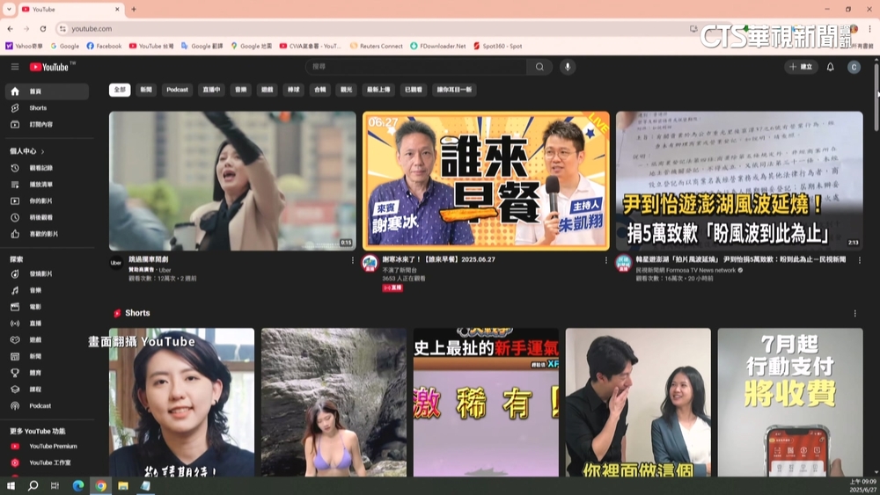Select the 已觀看 filter chip
Viewport: 880px width, 495px height.
(414, 90)
